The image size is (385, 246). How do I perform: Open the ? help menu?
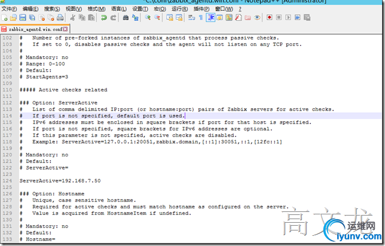click(240, 9)
